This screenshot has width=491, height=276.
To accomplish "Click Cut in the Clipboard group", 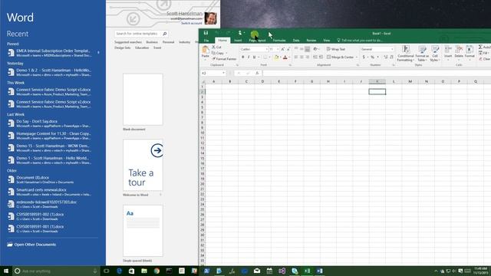I will click(x=216, y=47).
